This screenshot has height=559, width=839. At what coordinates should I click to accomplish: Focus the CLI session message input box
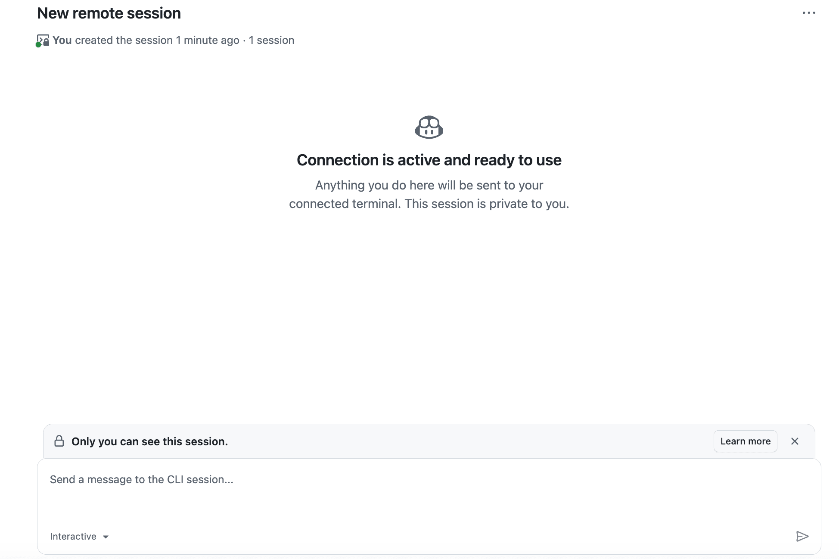pyautogui.click(x=429, y=495)
